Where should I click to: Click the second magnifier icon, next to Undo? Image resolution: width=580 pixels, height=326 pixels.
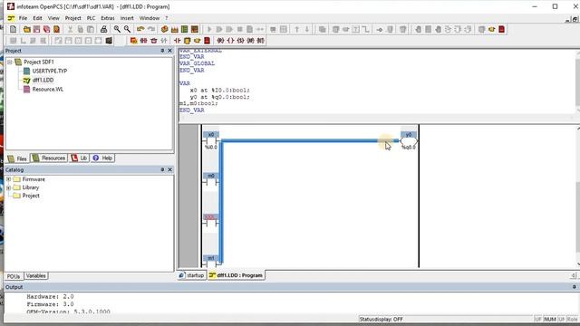pyautogui.click(x=127, y=29)
